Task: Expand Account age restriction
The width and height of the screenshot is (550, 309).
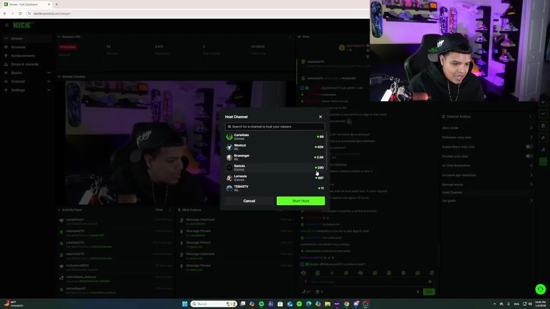Action: [x=531, y=175]
